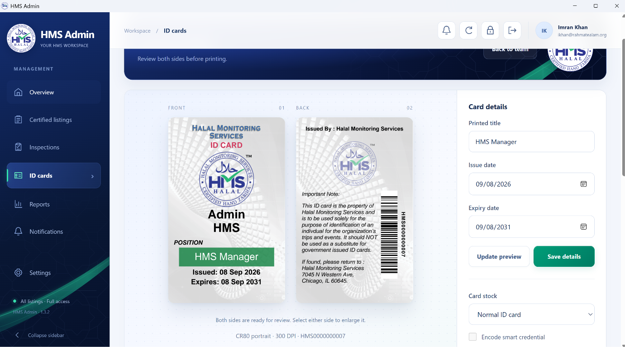Click the Printed title input field

pyautogui.click(x=531, y=142)
